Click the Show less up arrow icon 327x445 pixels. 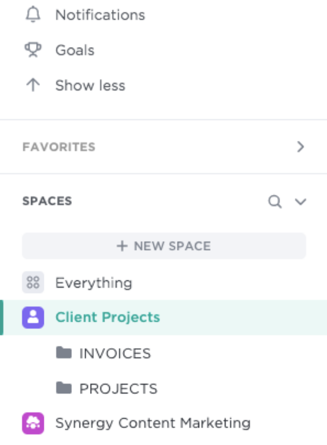tap(33, 85)
